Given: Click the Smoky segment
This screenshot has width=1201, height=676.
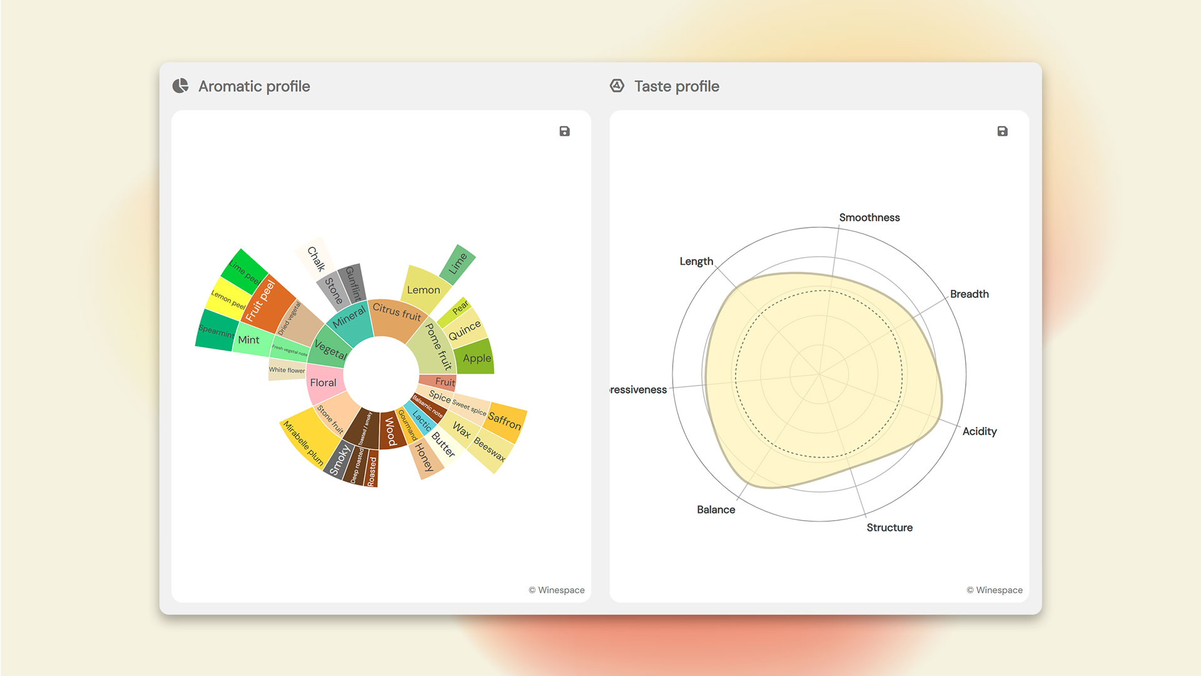Looking at the screenshot, I should (x=340, y=460).
